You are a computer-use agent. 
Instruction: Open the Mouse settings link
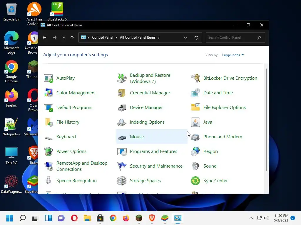tap(137, 137)
